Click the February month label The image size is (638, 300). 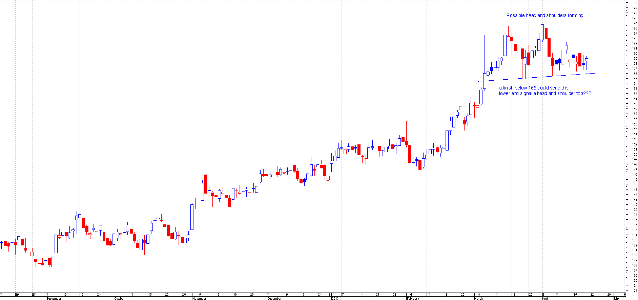coord(413,298)
